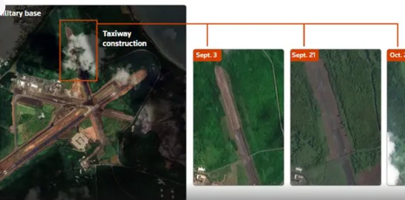Click the Sept. 3 date label

206,55
